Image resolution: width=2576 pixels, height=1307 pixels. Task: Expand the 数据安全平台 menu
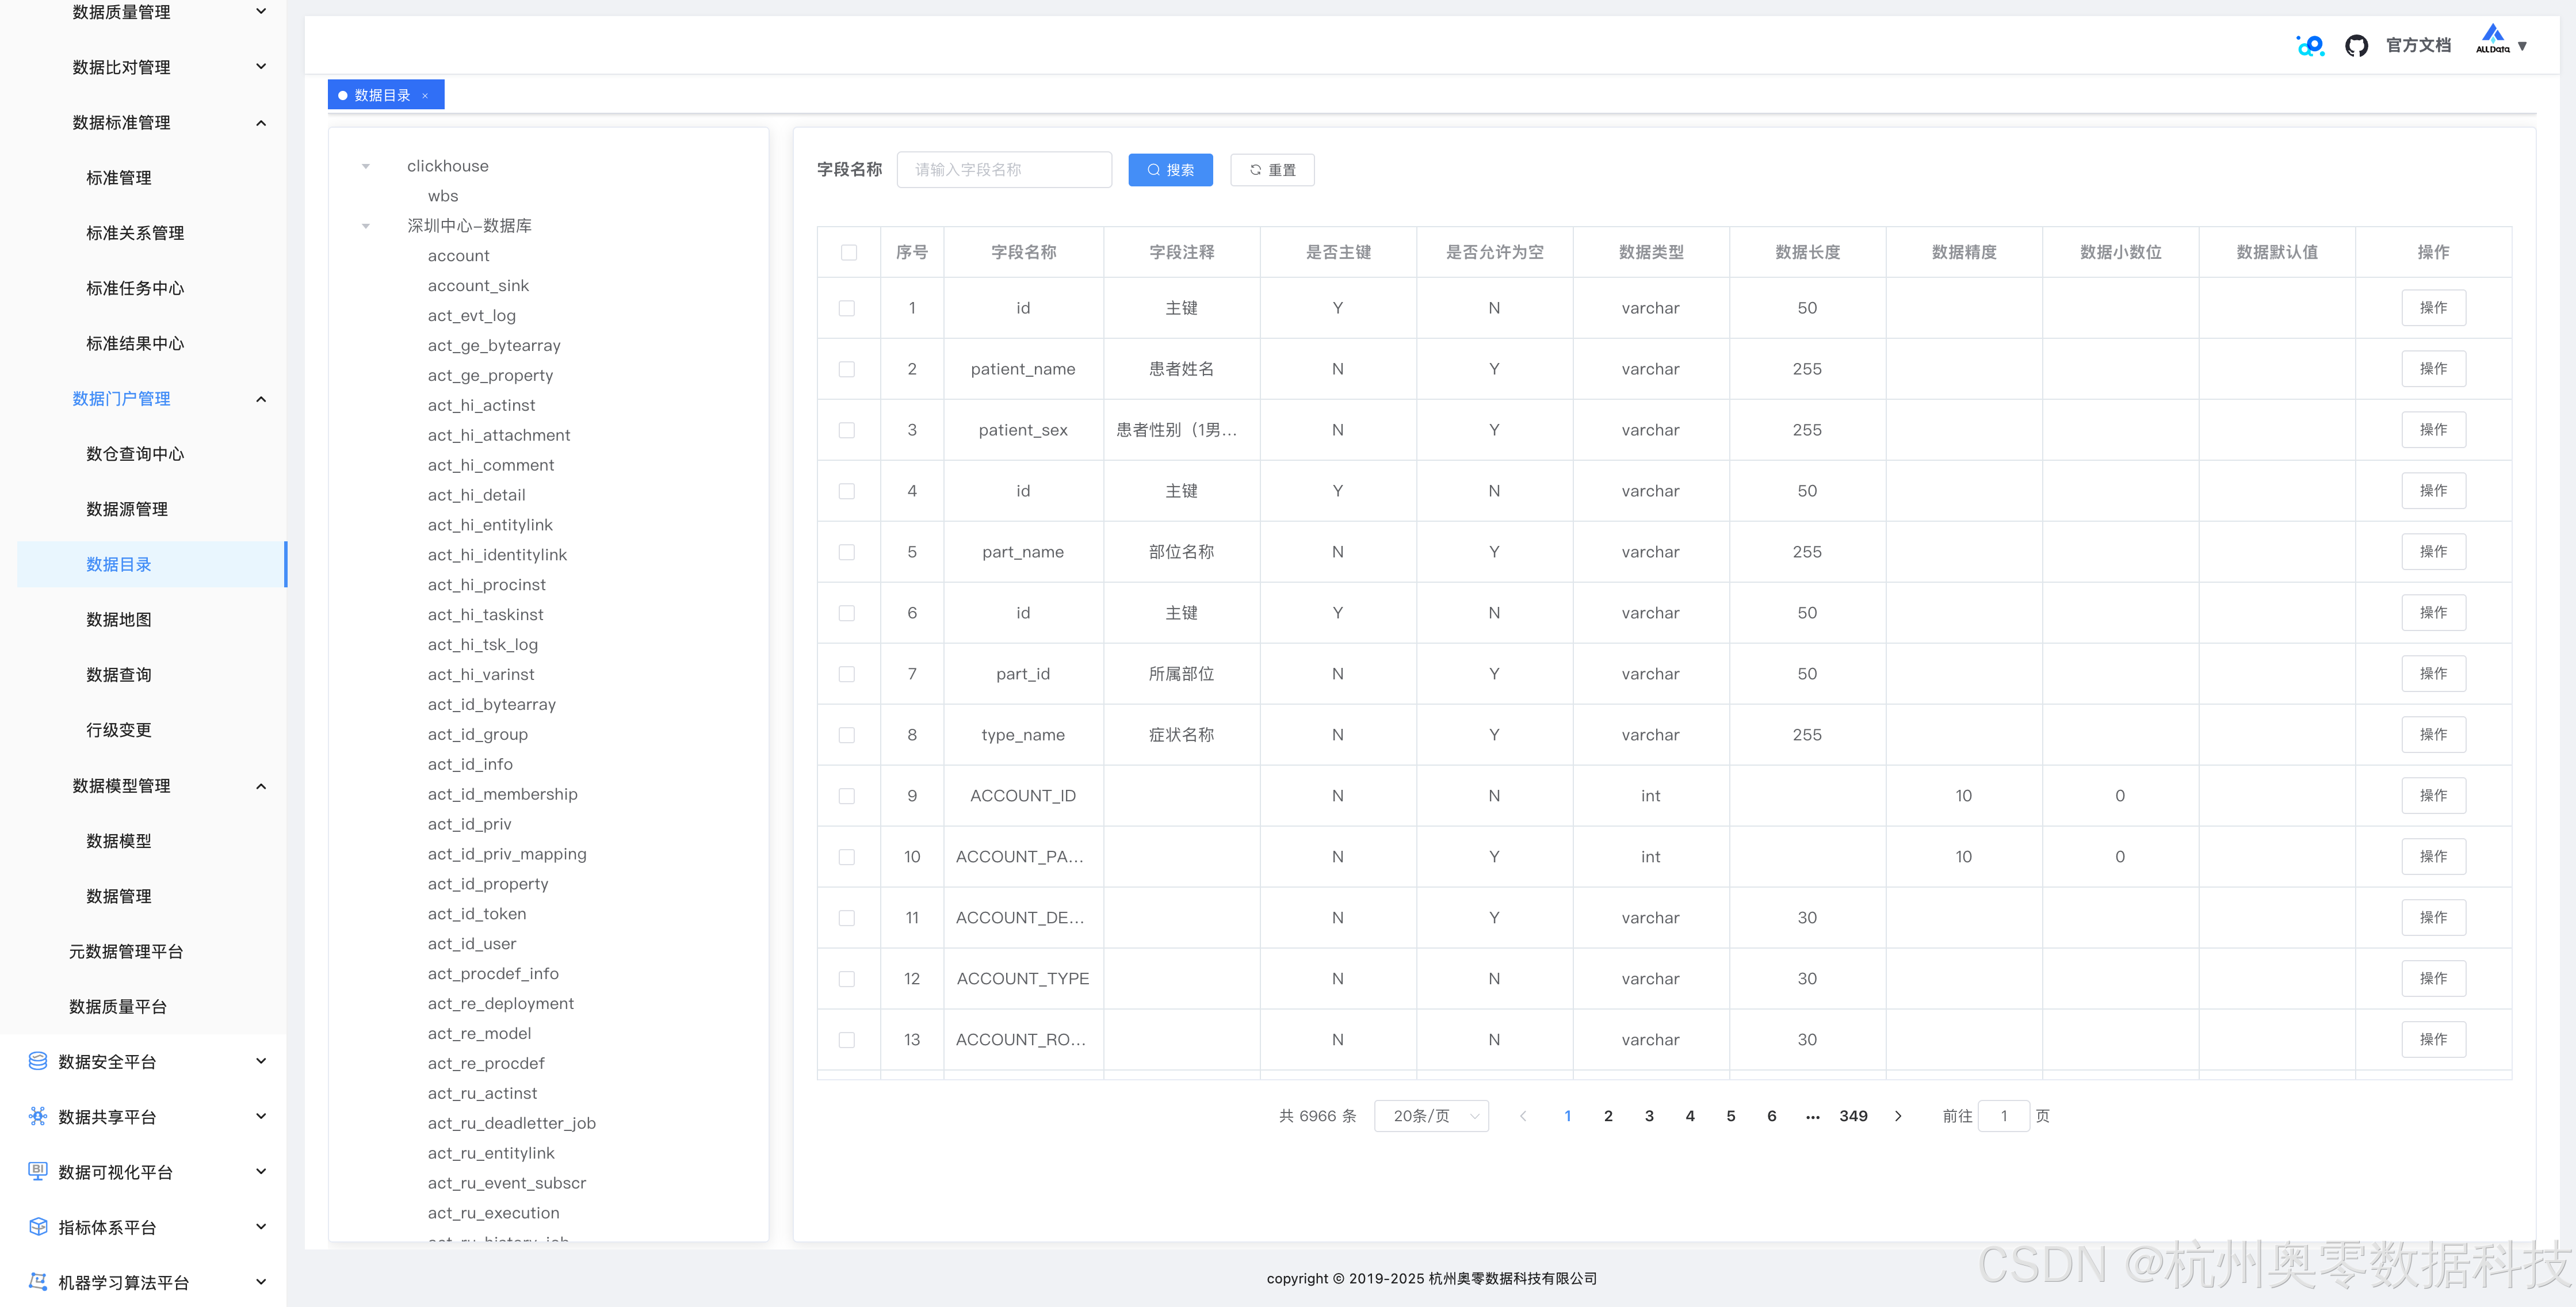pos(261,1061)
